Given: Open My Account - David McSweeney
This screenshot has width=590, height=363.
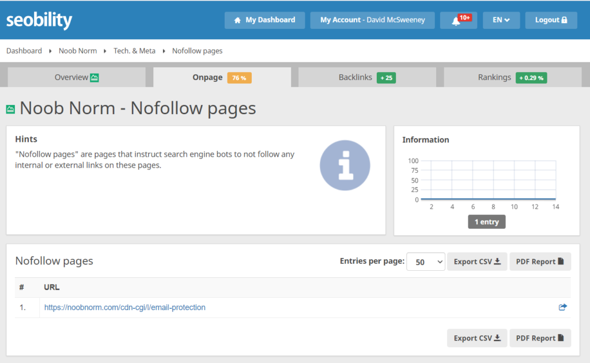Looking at the screenshot, I should click(x=372, y=20).
